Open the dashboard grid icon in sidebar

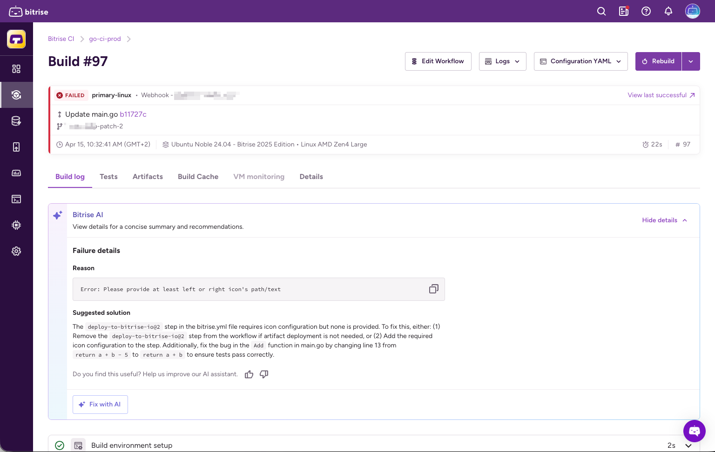coord(16,69)
